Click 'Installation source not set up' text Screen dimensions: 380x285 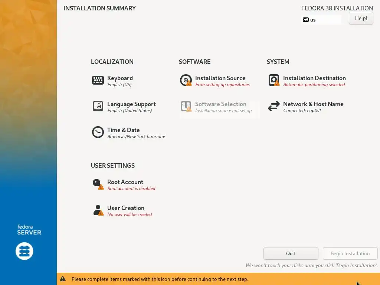(223, 111)
